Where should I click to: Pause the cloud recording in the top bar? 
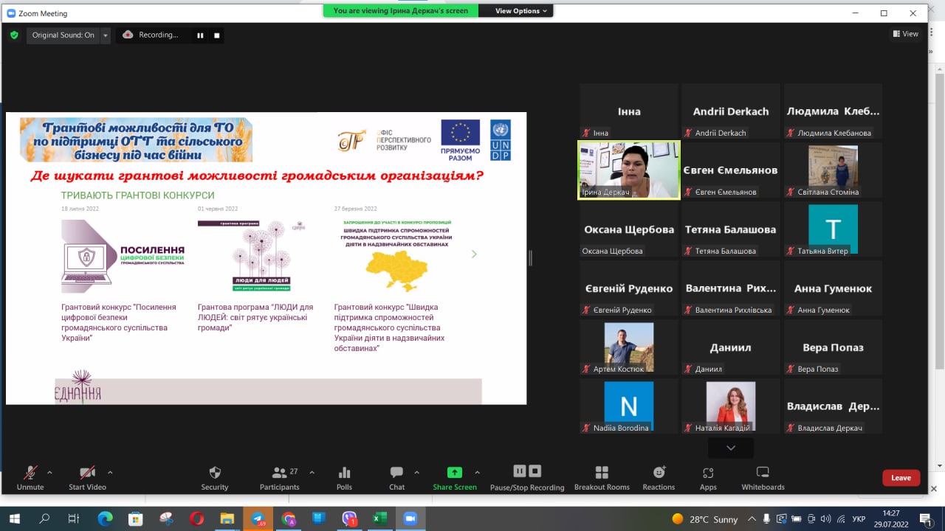(x=200, y=35)
